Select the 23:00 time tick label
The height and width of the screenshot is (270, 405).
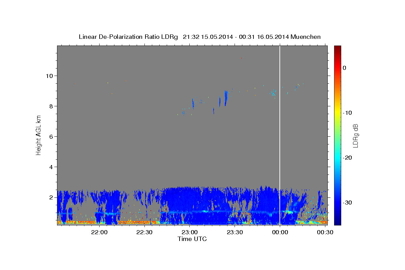pos(190,233)
